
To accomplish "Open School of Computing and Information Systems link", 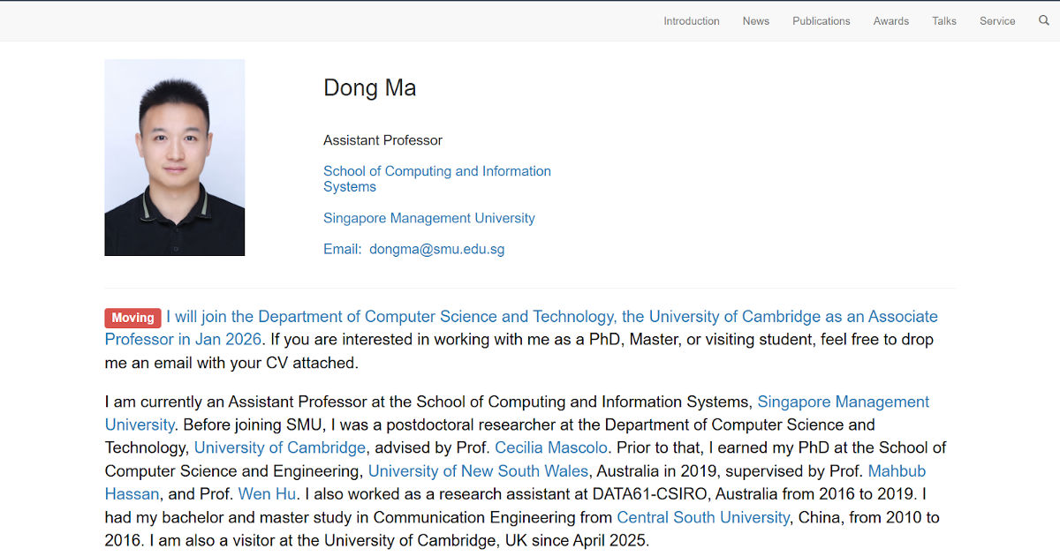I will tap(437, 179).
